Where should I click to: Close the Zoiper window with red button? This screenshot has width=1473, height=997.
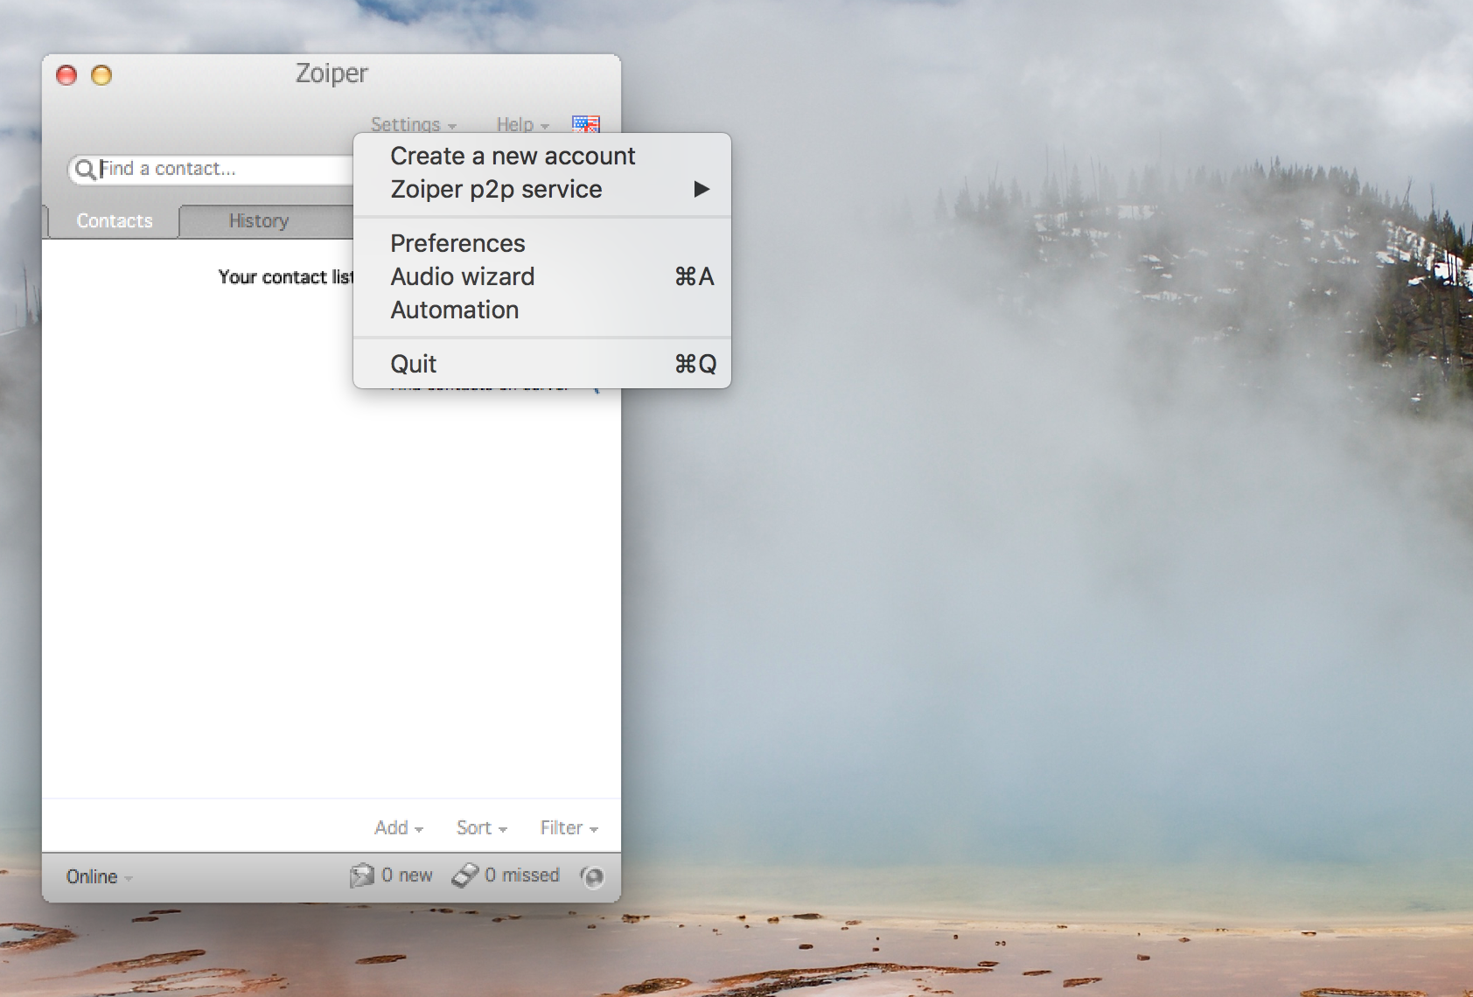[66, 75]
